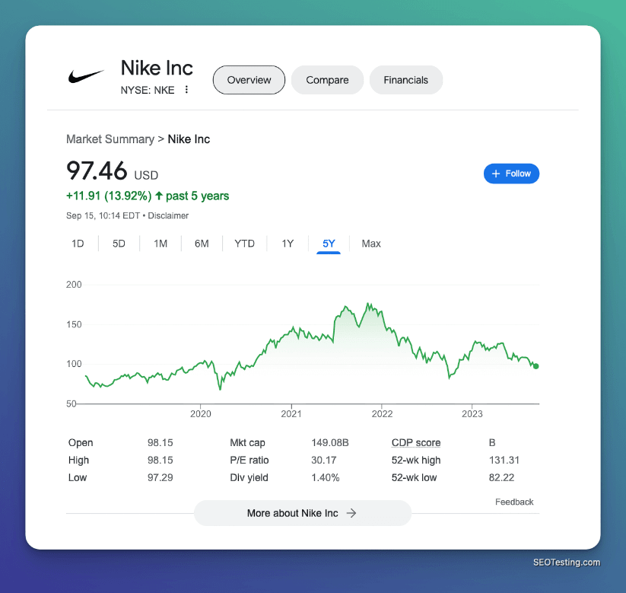Screen dimensions: 626x593
Task: Switch chart to 5D range
Action: tap(119, 244)
